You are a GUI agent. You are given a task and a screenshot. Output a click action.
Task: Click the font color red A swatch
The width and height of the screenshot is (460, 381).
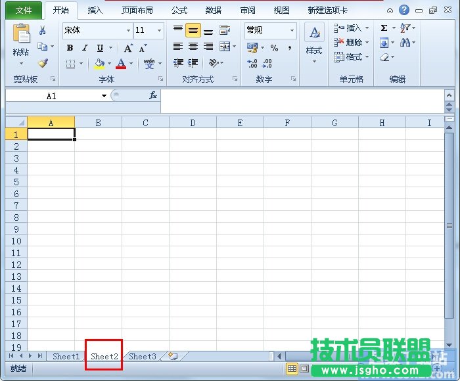click(121, 64)
